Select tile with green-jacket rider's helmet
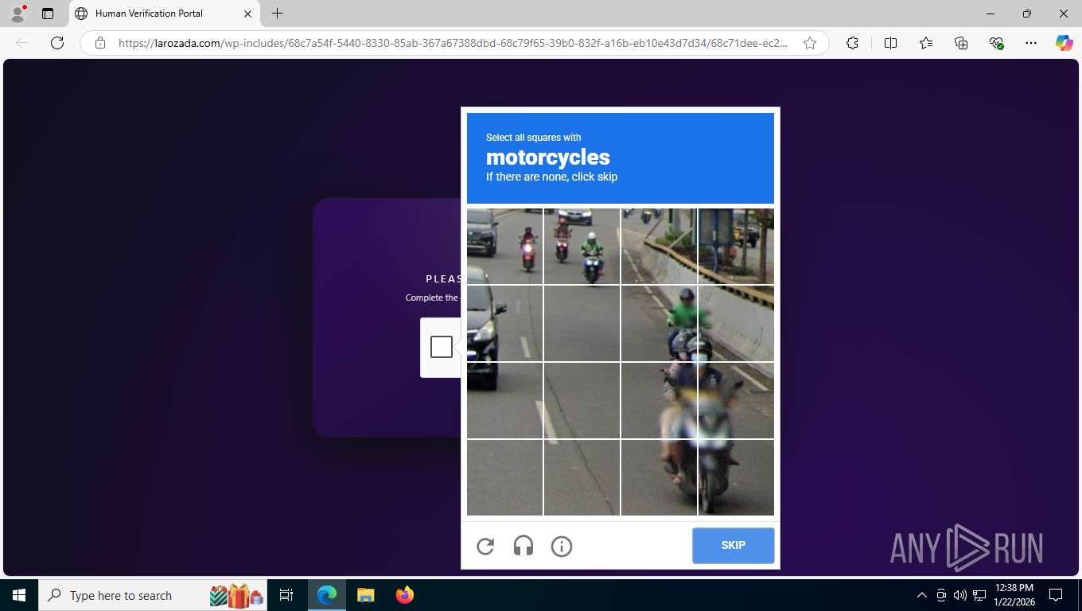Image resolution: width=1082 pixels, height=611 pixels. [659, 323]
